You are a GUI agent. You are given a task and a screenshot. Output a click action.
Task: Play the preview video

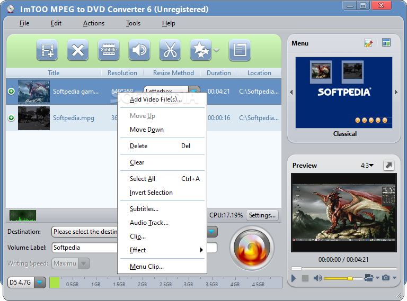point(294,278)
